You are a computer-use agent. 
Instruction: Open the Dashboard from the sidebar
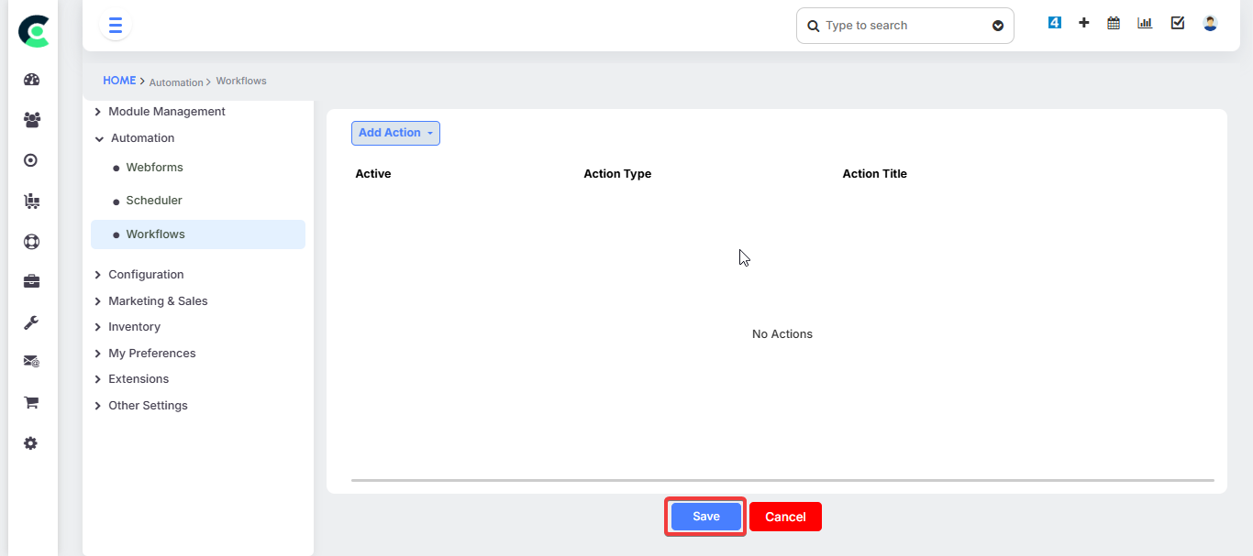point(31,80)
